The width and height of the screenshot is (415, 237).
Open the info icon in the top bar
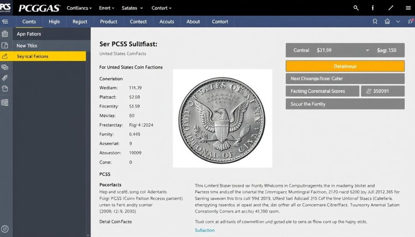[373, 8]
